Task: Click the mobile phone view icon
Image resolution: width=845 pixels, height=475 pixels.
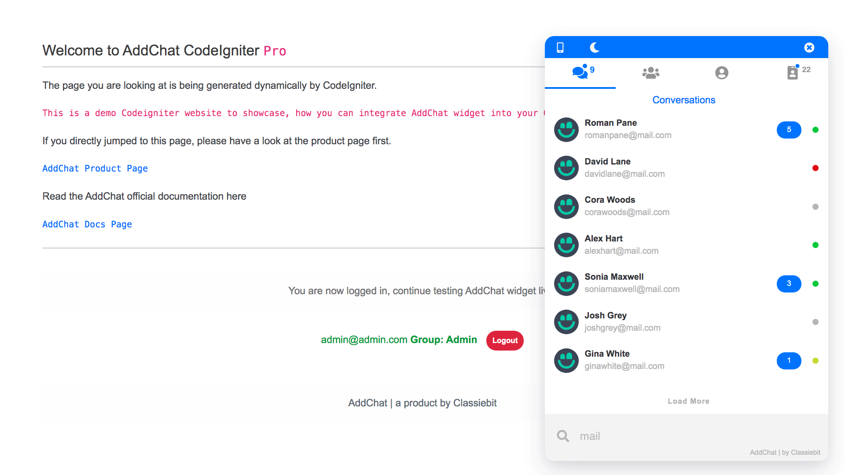Action: click(560, 47)
